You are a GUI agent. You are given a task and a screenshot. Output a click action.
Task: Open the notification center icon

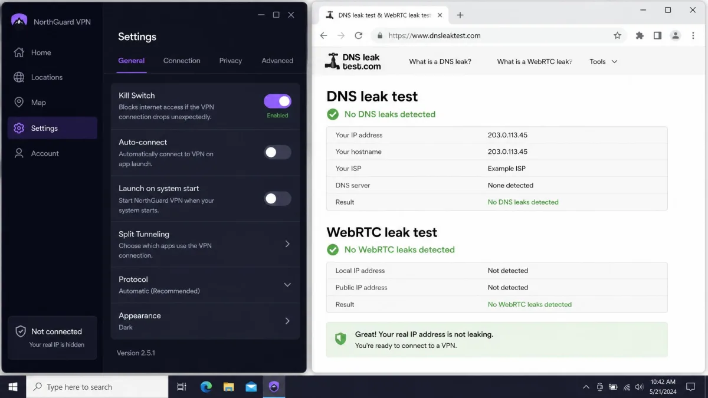pyautogui.click(x=690, y=387)
